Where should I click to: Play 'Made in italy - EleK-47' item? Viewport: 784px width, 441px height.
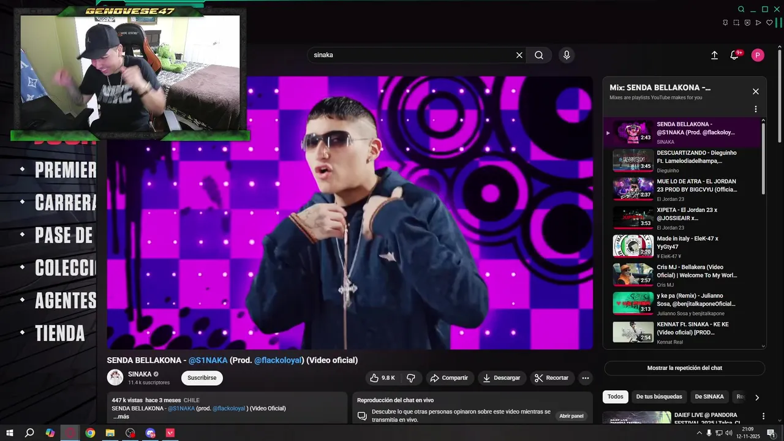[683, 247]
